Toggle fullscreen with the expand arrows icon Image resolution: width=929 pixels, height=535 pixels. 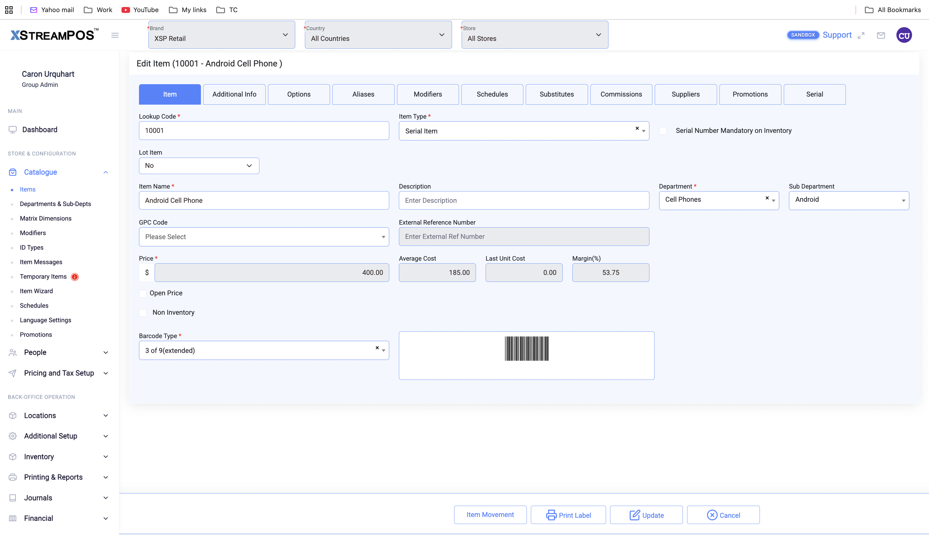[861, 35]
